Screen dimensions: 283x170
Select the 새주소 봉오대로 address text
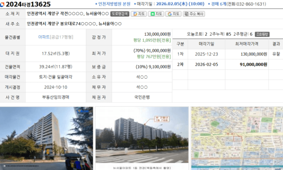tap(74, 24)
